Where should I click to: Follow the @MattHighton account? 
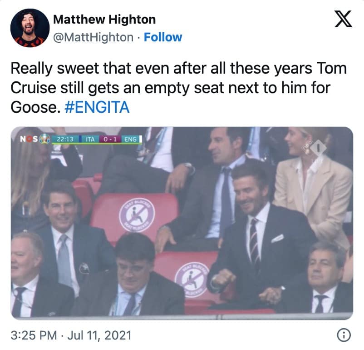pyautogui.click(x=163, y=37)
